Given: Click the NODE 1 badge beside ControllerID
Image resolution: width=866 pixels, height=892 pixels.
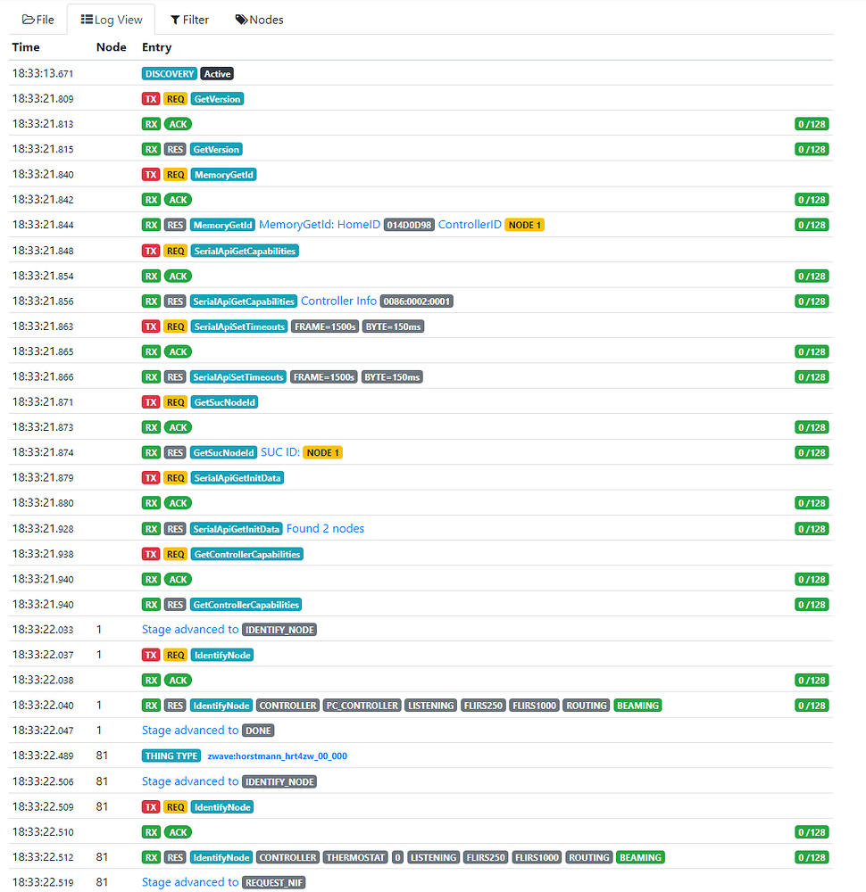Looking at the screenshot, I should (525, 225).
